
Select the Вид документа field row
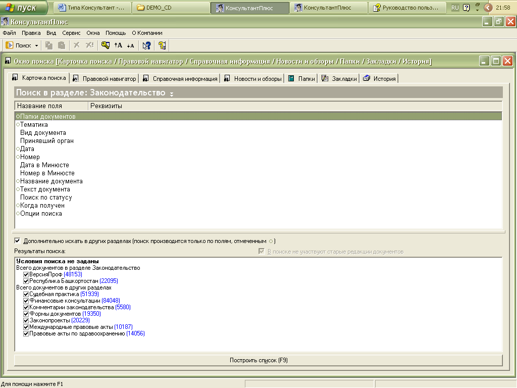click(x=258, y=133)
